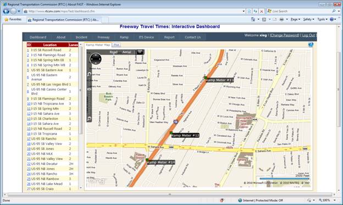Screen dimensions: 343x205
Task: Click the blue help icon above map
Action: [x=311, y=45]
